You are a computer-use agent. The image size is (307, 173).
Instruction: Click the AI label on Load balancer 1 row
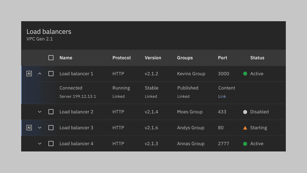click(29, 73)
